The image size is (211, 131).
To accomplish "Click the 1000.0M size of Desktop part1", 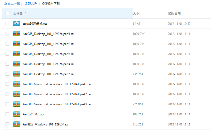I will (139, 34).
